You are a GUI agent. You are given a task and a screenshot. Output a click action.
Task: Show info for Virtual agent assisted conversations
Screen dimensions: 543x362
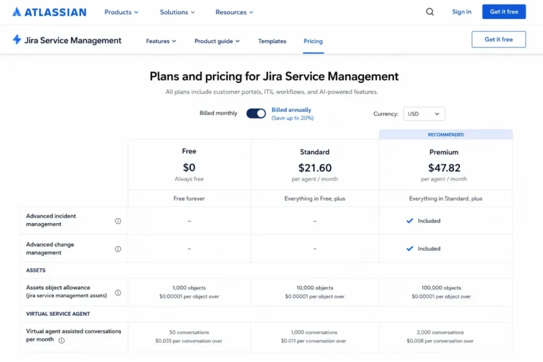point(62,340)
